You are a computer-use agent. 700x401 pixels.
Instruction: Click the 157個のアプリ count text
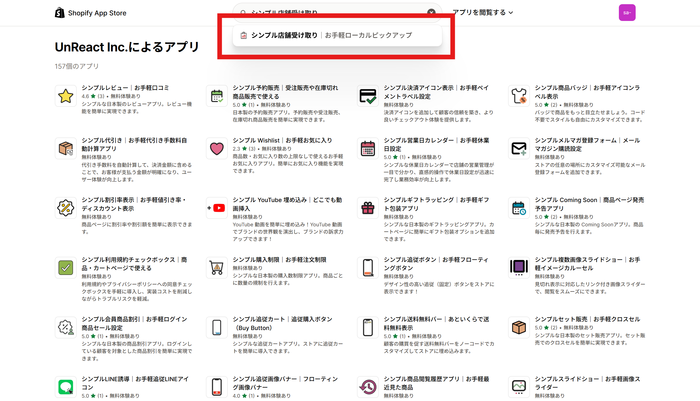click(77, 66)
